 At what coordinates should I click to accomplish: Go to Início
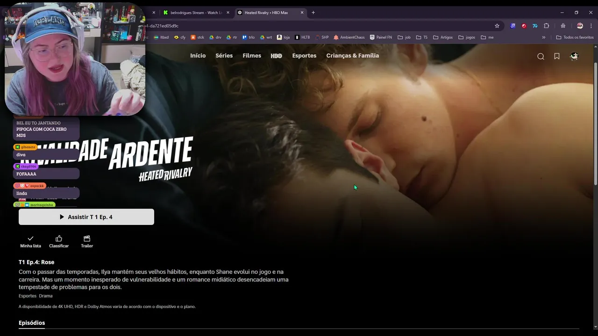[x=198, y=56]
